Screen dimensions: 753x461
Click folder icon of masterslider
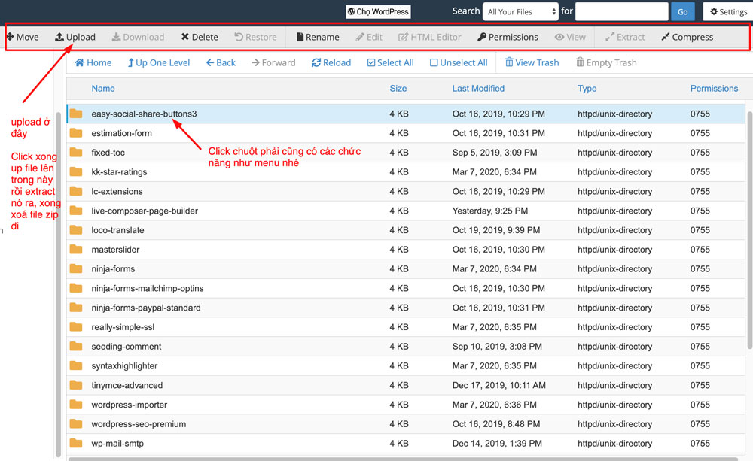76,250
